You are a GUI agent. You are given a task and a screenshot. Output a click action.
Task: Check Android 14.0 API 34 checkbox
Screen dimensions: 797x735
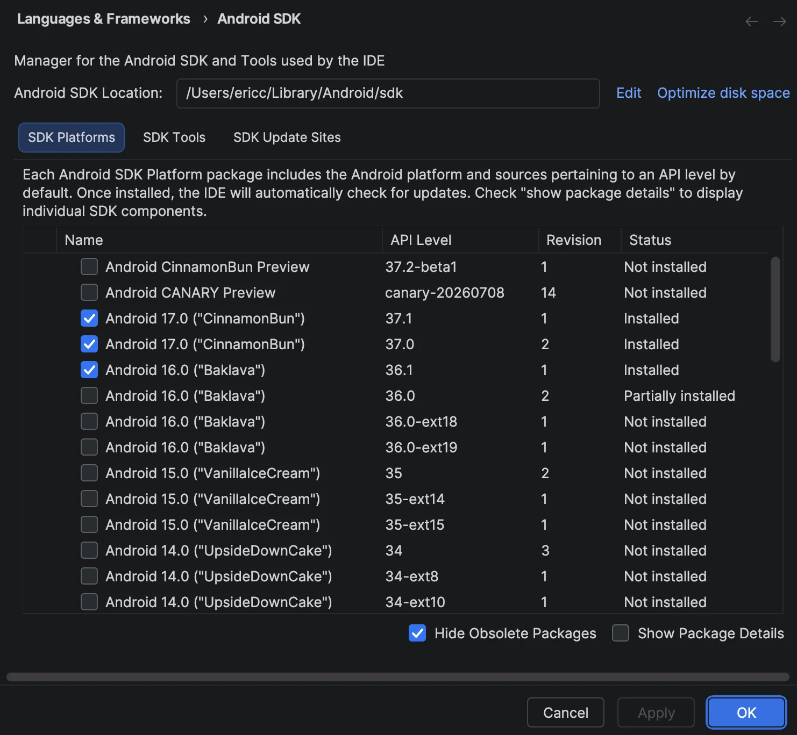[x=89, y=550]
